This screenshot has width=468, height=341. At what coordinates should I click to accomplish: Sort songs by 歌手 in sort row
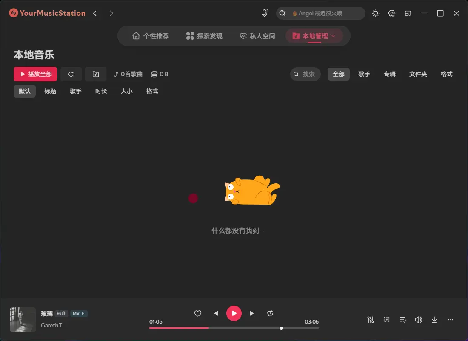tap(75, 91)
